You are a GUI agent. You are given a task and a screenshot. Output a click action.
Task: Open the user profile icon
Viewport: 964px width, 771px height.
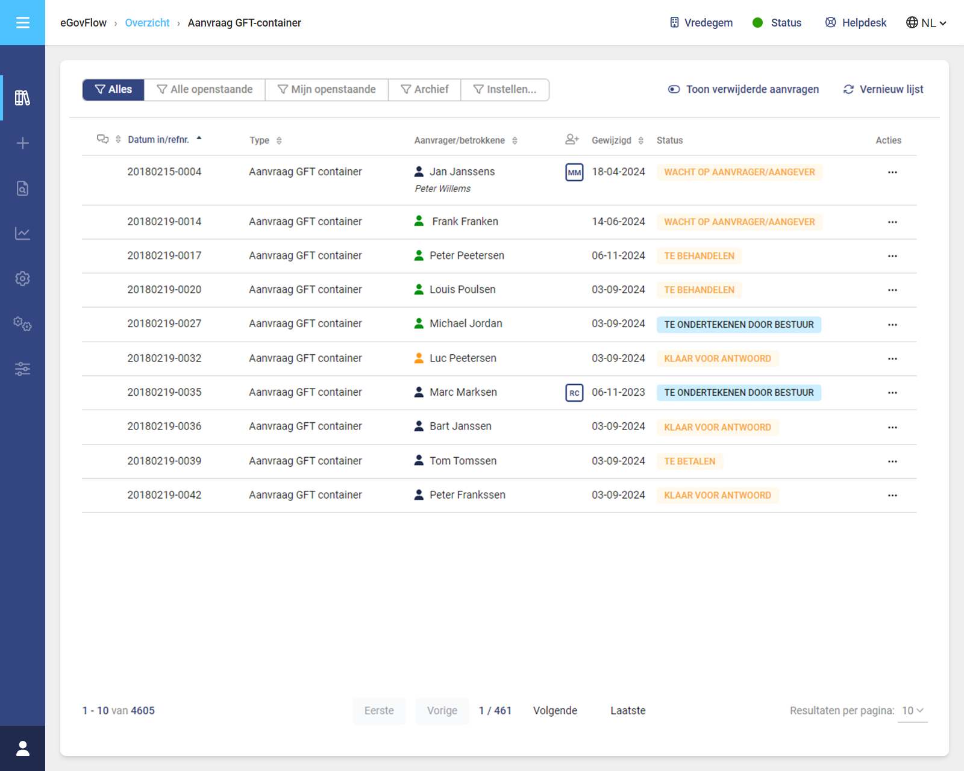(x=22, y=748)
